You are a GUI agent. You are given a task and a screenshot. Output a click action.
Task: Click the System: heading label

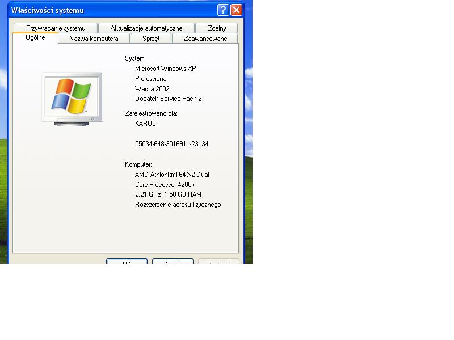135,58
